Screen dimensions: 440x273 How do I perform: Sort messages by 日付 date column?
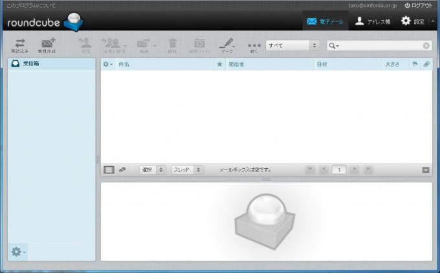pyautogui.click(x=347, y=64)
